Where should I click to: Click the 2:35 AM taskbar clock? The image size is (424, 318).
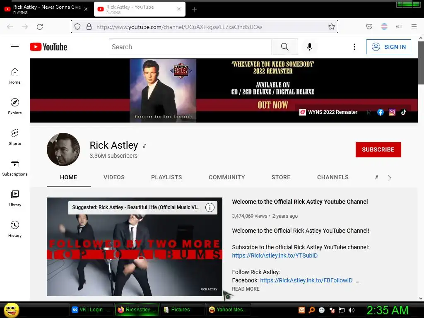387,310
